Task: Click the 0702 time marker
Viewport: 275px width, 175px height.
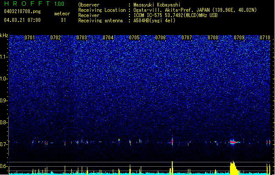Action: coord(56,38)
